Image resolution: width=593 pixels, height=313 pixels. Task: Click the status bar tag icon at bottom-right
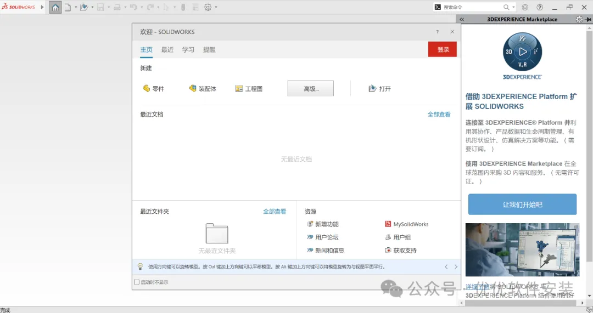pyautogui.click(x=589, y=310)
